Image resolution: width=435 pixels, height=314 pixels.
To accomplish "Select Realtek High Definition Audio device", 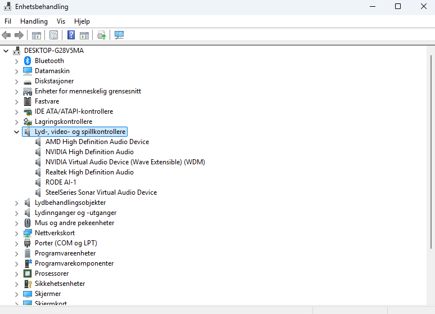I will point(89,172).
